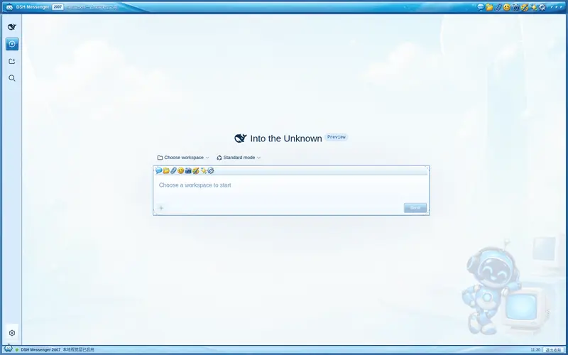The height and width of the screenshot is (355, 568).
Task: Click the 'DSH Messenger 2007' status bar text
Action: tap(40, 350)
